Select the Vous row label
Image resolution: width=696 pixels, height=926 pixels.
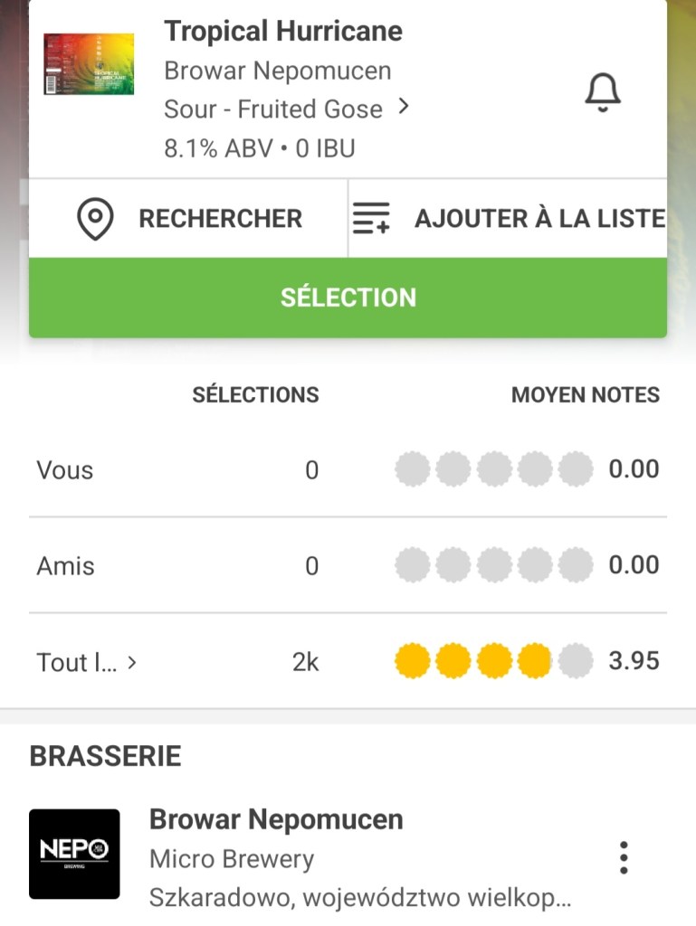click(65, 470)
